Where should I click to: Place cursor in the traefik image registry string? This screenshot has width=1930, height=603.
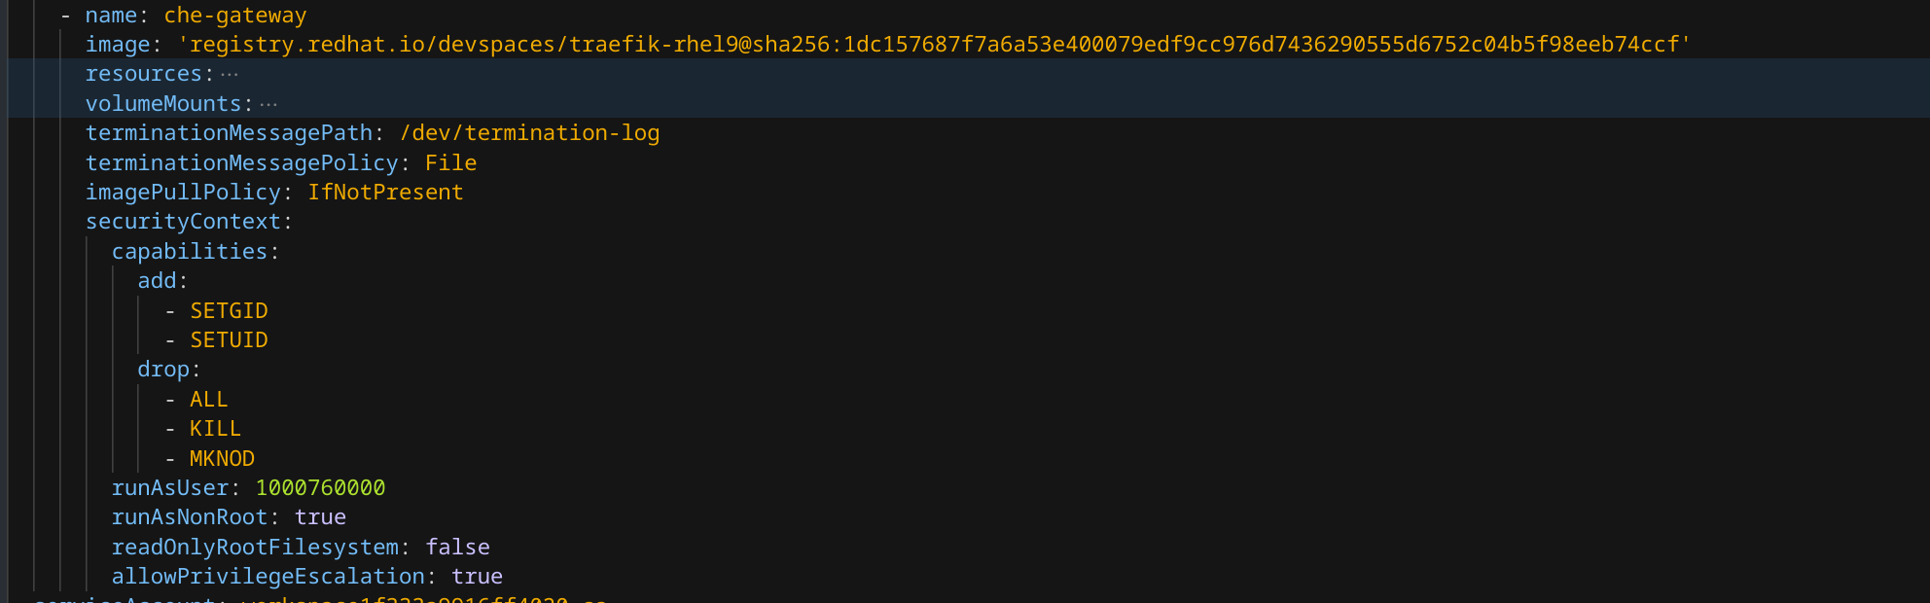934,45
